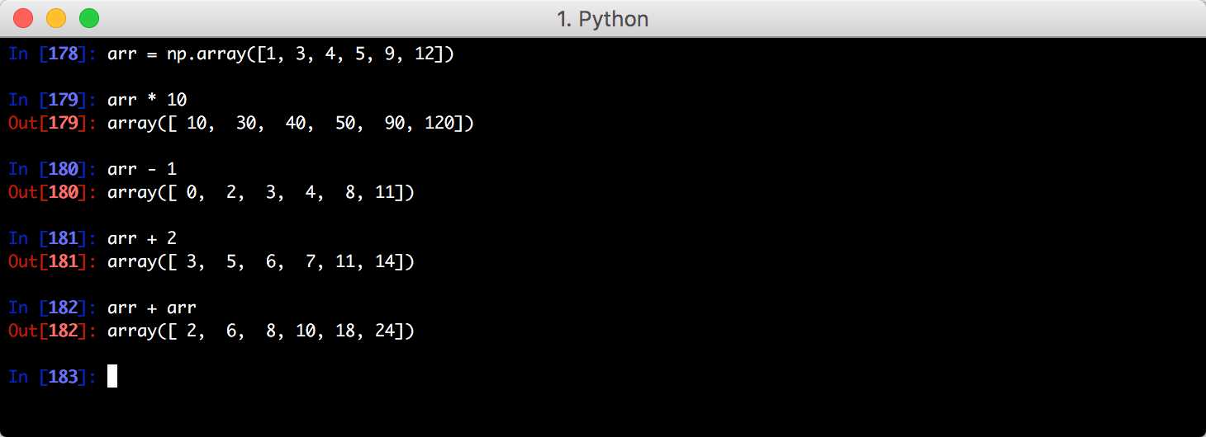Click the Out[180] output label
Image resolution: width=1206 pixels, height=437 pixels.
point(53,193)
